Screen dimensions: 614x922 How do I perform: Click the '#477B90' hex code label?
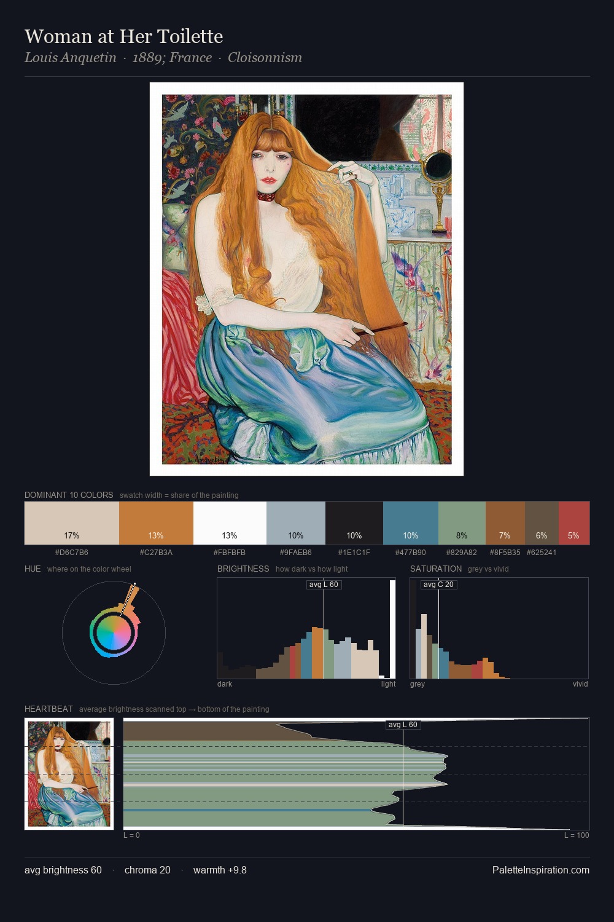pyautogui.click(x=411, y=552)
